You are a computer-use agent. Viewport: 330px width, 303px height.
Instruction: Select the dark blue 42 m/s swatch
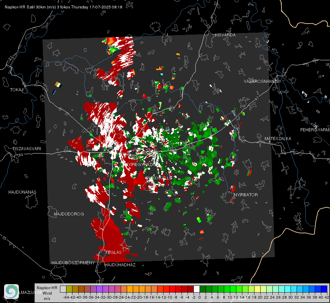(x=324, y=289)
